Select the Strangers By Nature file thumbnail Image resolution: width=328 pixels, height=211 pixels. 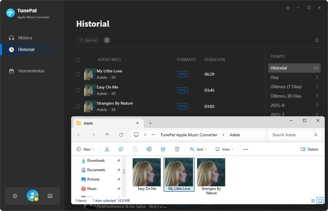click(211, 172)
